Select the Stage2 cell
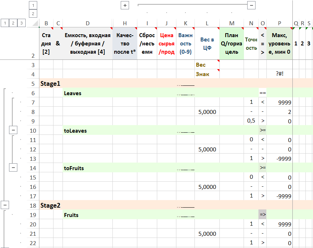Screen dimensions: 313x248 [50, 205]
